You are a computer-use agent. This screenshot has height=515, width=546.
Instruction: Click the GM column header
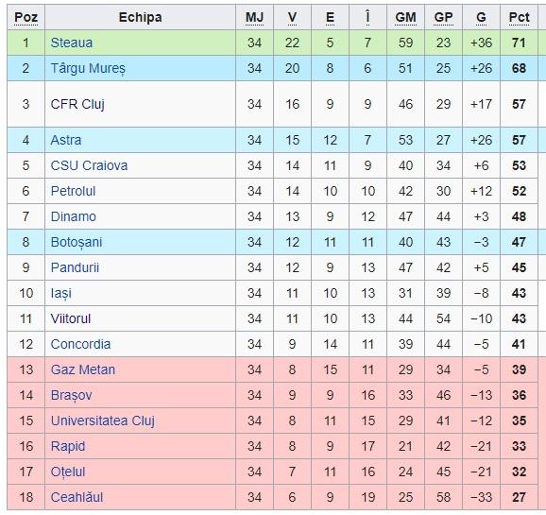coord(405,17)
